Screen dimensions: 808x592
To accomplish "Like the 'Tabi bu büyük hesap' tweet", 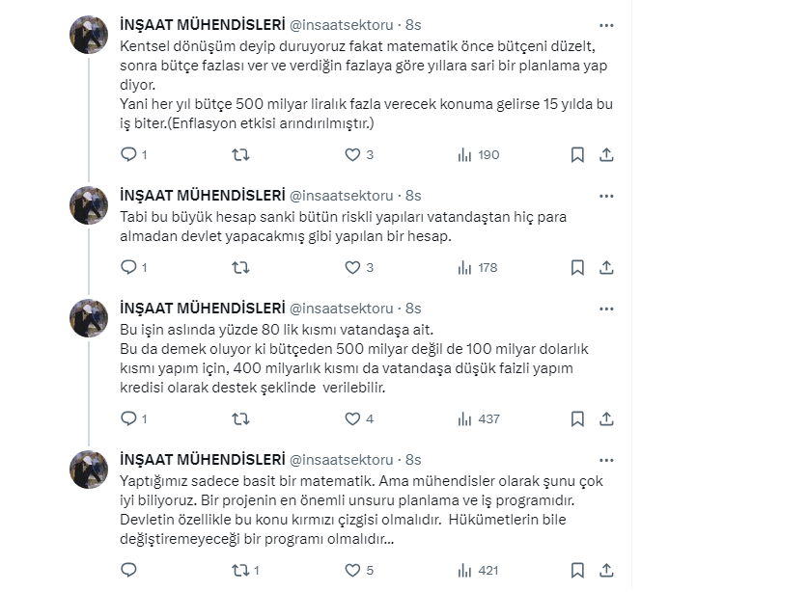I will pos(352,267).
